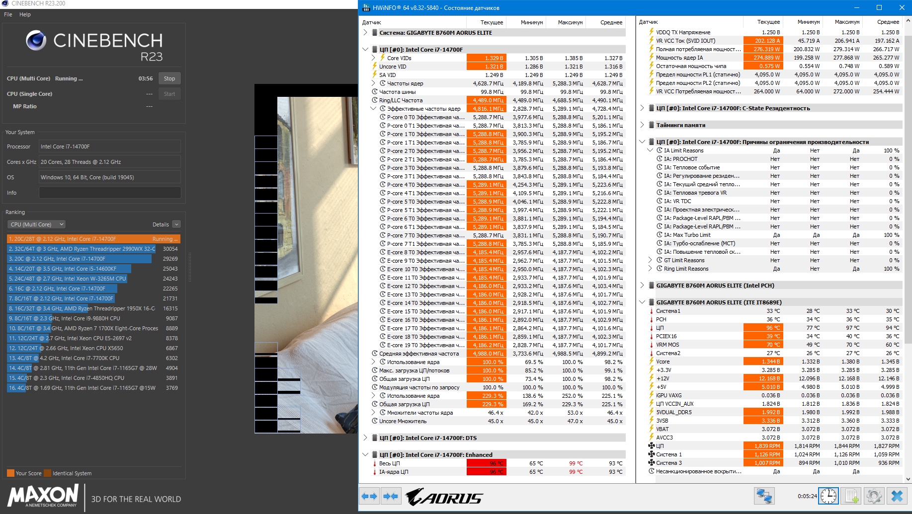Select ranking entry Intel Xeon W-3265M CPU
The width and height of the screenshot is (912, 514).
click(93, 279)
